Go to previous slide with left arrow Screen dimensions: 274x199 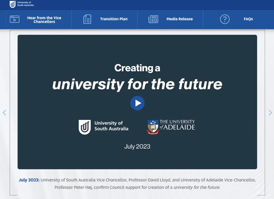5,112
